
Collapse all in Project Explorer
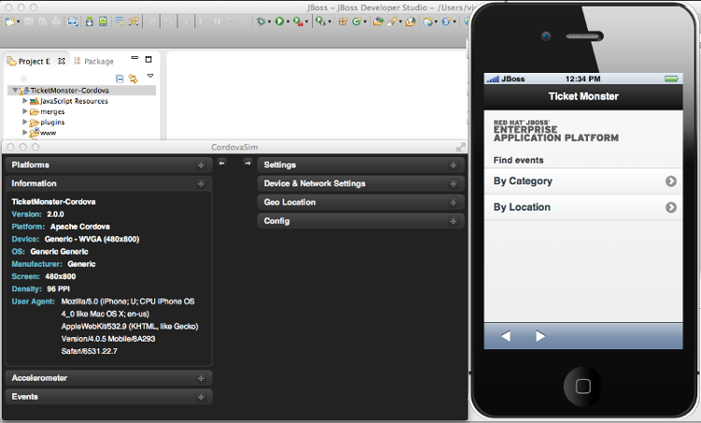pos(120,79)
